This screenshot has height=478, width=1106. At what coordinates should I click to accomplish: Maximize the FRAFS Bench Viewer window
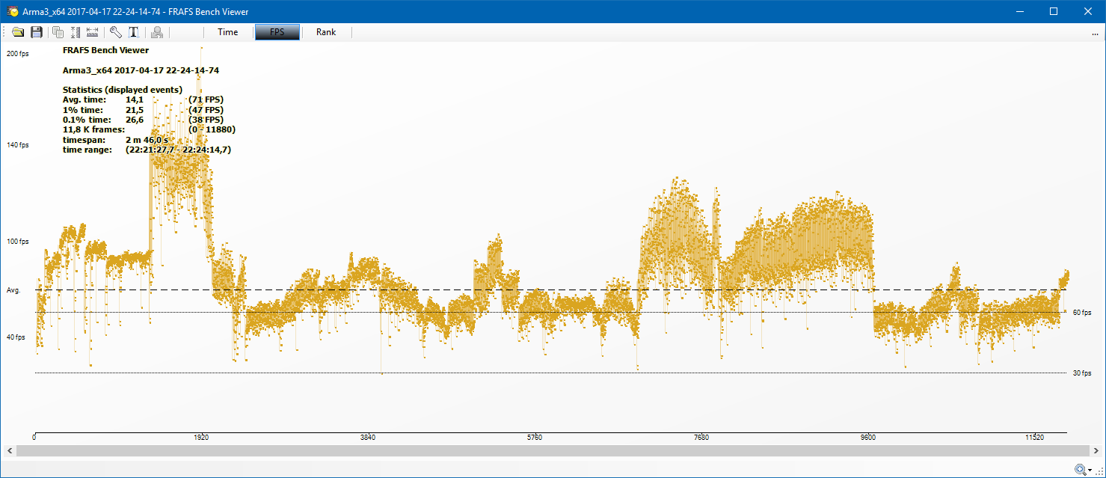(x=1054, y=11)
